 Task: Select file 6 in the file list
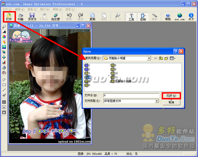point(88,85)
